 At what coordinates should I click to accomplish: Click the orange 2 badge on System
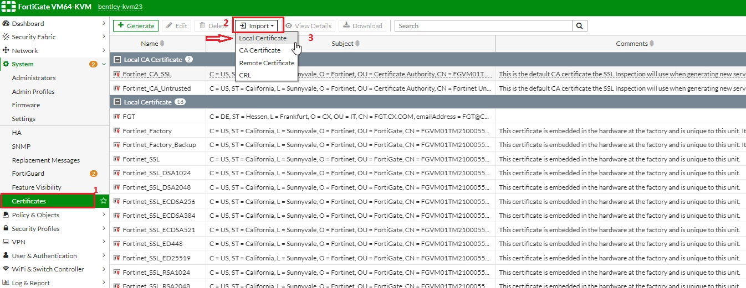click(93, 64)
